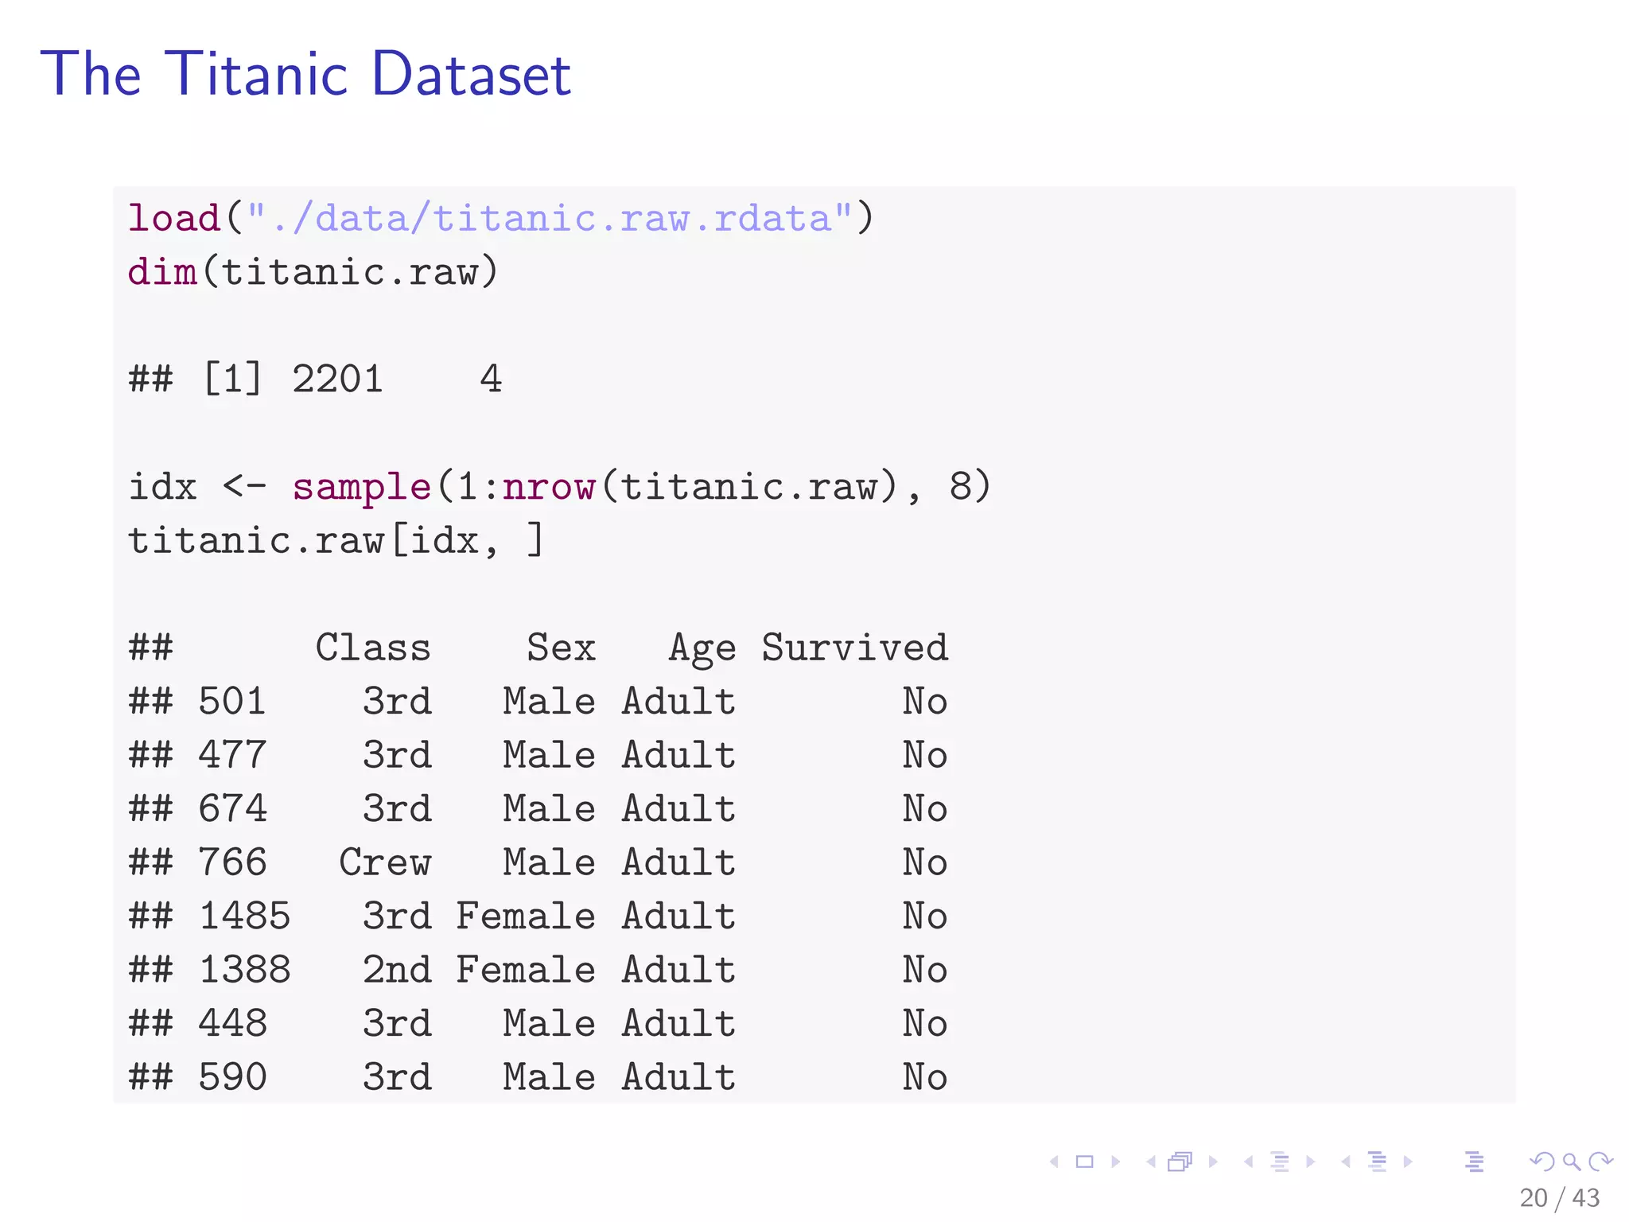Click row index 1388
Screen dimensions: 1629x1222
pyautogui.click(x=245, y=969)
